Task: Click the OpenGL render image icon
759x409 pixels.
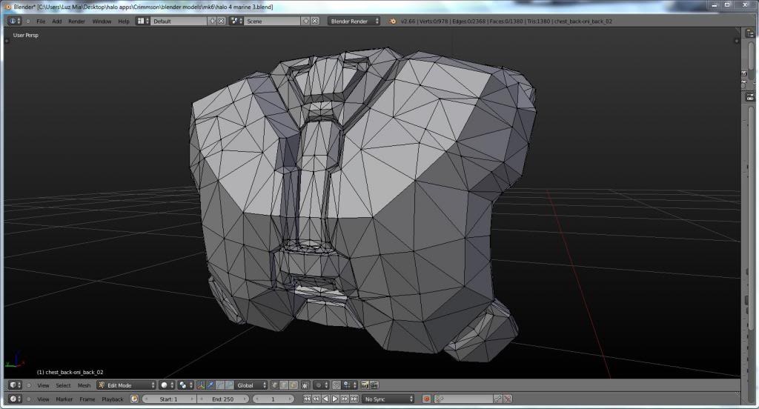Action: (x=365, y=385)
